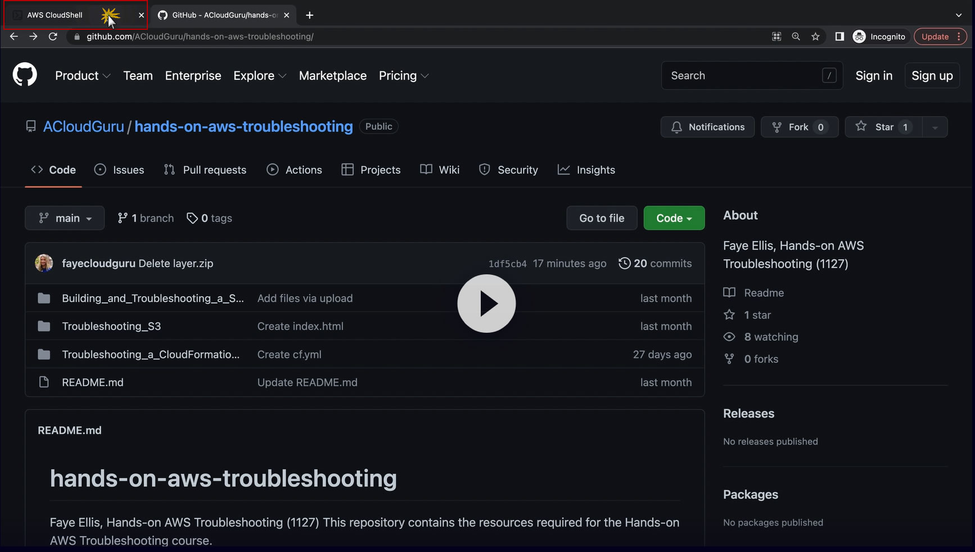Click the fayecloudguru avatar image
The height and width of the screenshot is (552, 975).
(44, 263)
